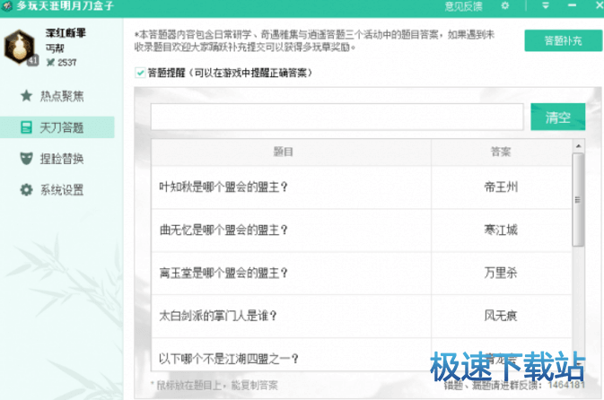604x400 pixels.
Task: Click the user avatar gourd icon
Action: click(19, 47)
